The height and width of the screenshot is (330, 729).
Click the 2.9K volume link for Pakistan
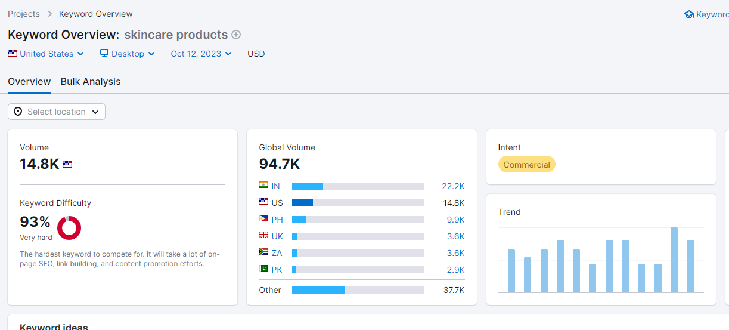click(x=455, y=270)
